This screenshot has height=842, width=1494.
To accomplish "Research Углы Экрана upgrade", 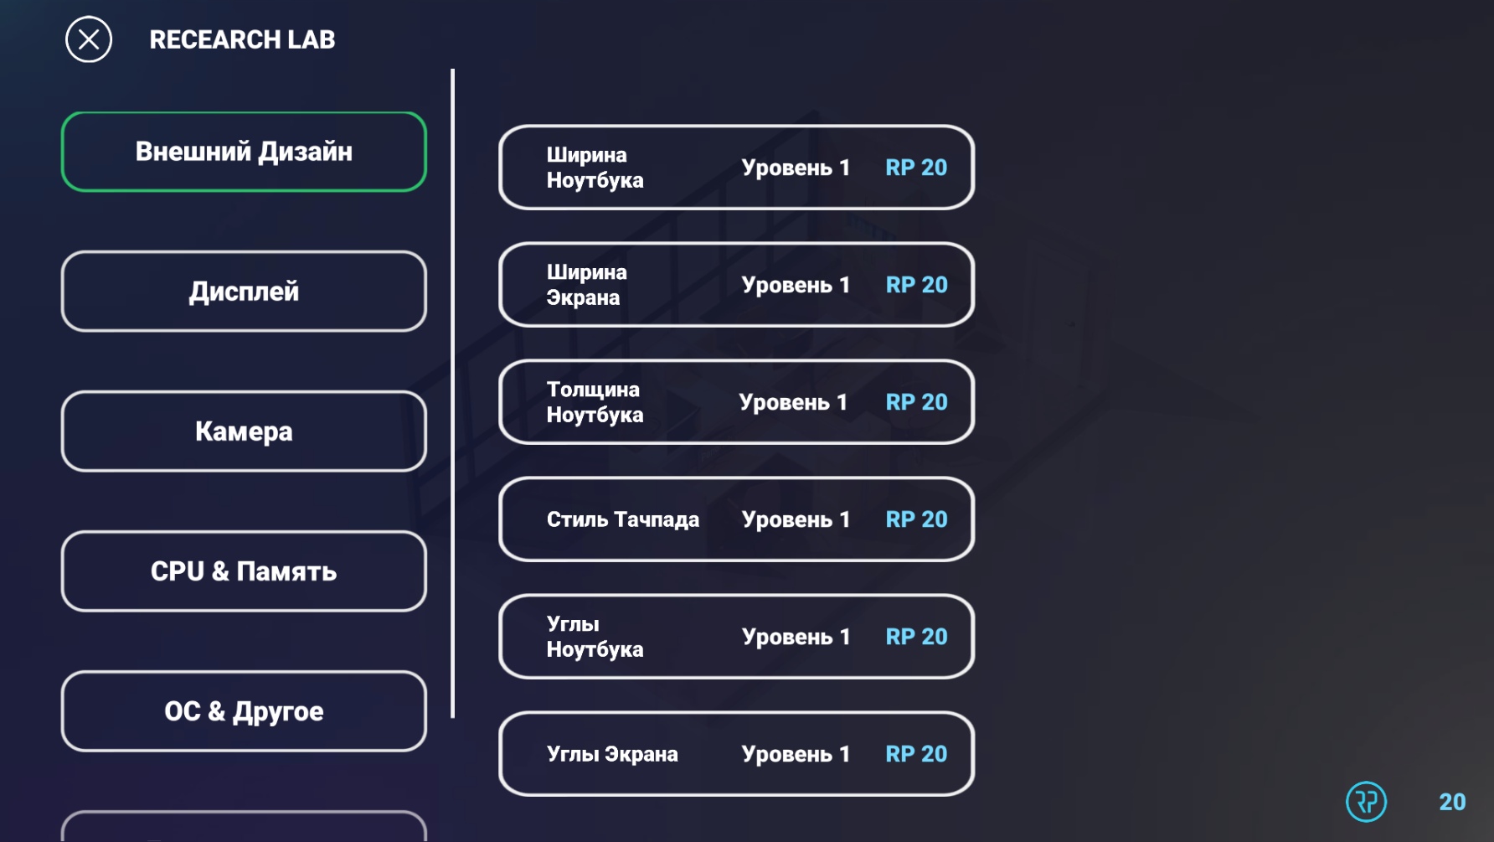I will tap(735, 754).
